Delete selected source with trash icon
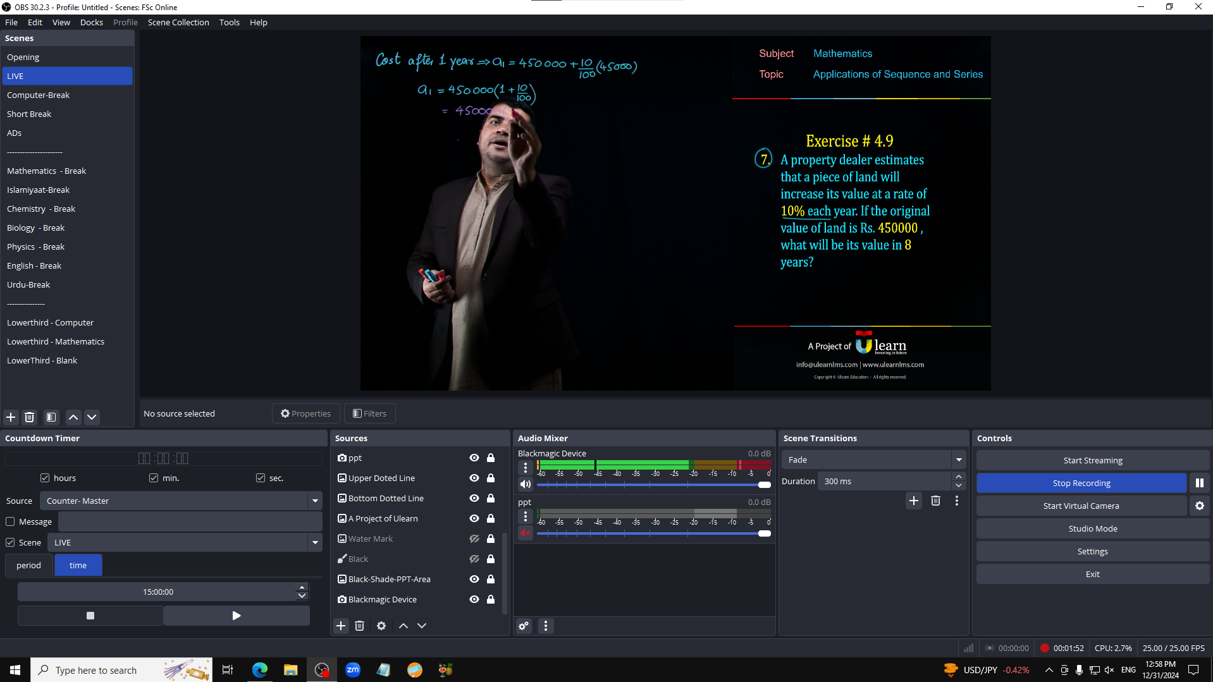Screen dimensions: 1213x682 coord(359,626)
